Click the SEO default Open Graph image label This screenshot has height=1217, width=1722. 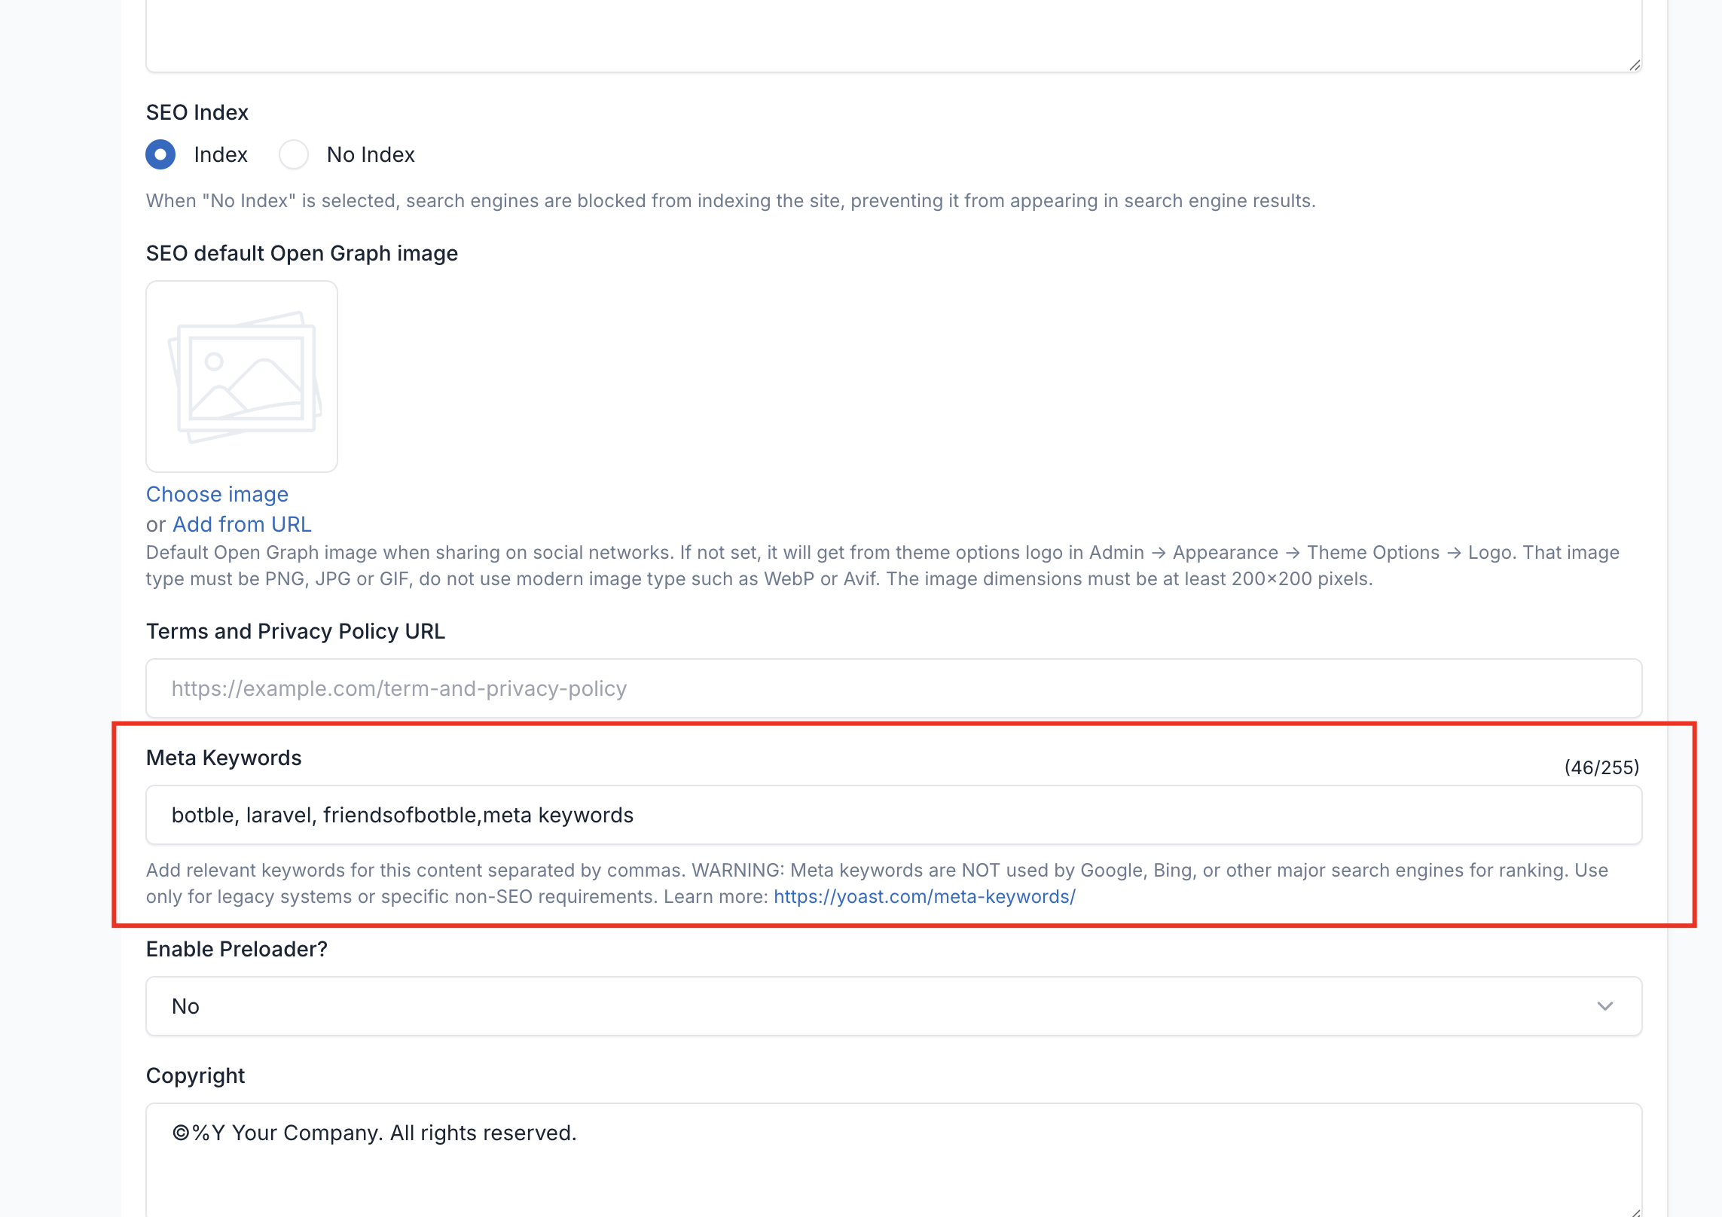pos(301,253)
